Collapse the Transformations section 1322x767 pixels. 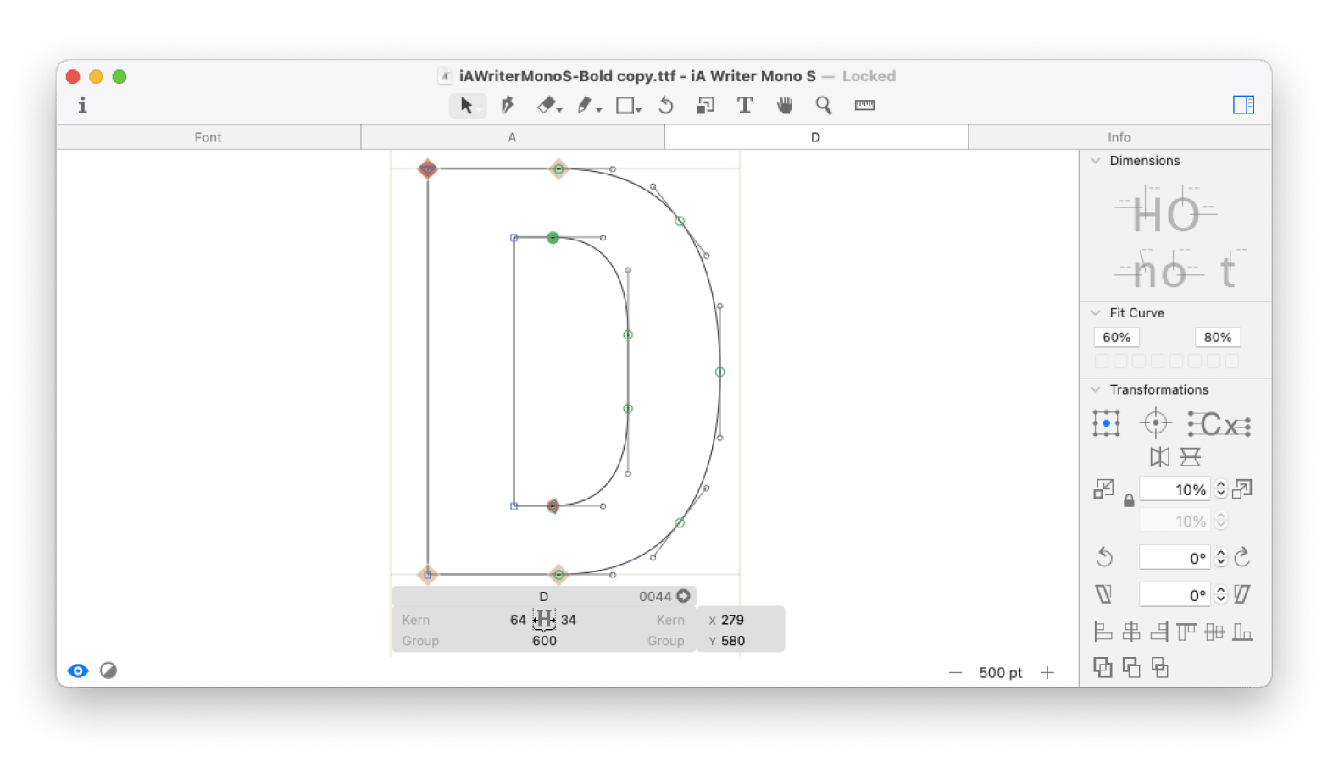1096,389
